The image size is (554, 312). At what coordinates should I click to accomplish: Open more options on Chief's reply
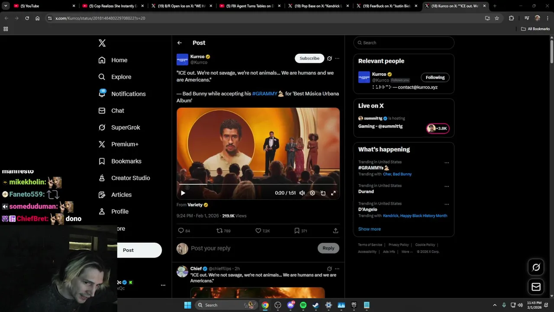pyautogui.click(x=337, y=269)
